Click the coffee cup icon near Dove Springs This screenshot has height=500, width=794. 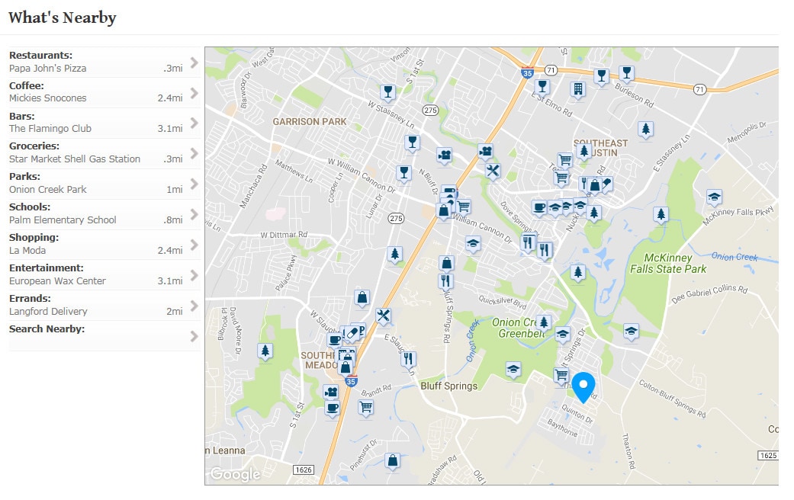[539, 207]
